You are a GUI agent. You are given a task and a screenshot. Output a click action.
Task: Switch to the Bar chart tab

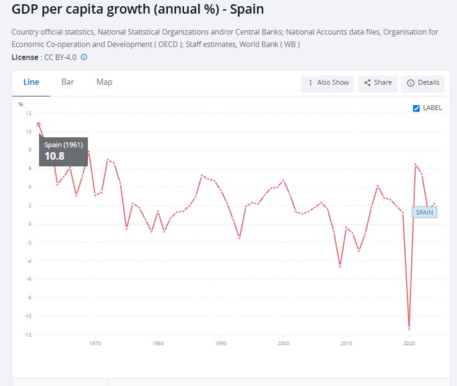(67, 82)
